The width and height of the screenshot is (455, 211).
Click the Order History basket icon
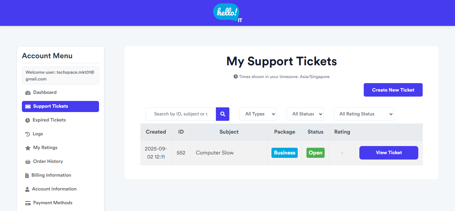(x=28, y=162)
